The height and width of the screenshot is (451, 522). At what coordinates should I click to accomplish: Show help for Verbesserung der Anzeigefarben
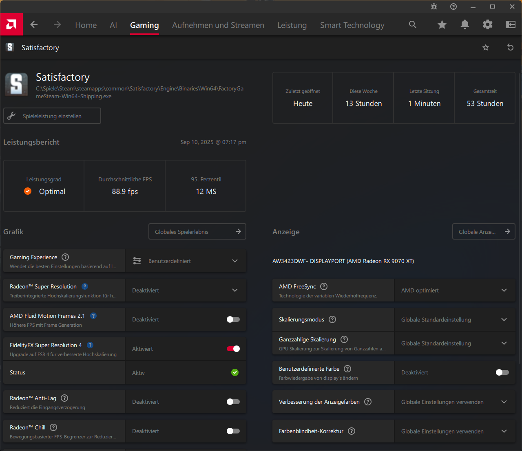pyautogui.click(x=368, y=402)
